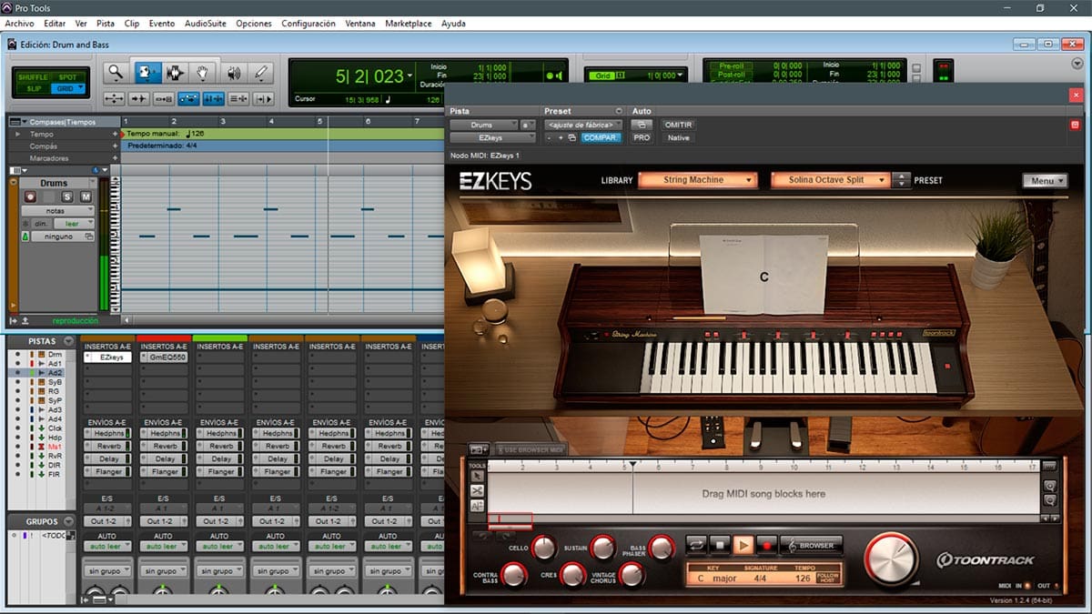Viewport: 1092px width, 614px height.
Task: Click the GmEQ550 insert slot
Action: (x=165, y=358)
